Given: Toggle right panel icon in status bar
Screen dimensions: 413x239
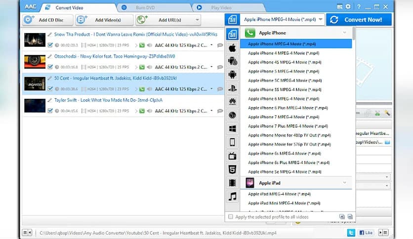Looking at the screenshot, I should (x=383, y=233).
